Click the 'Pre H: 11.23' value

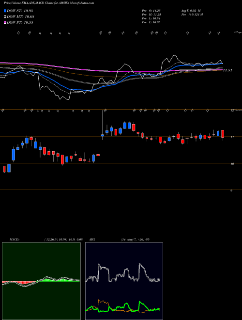pos(151,15)
